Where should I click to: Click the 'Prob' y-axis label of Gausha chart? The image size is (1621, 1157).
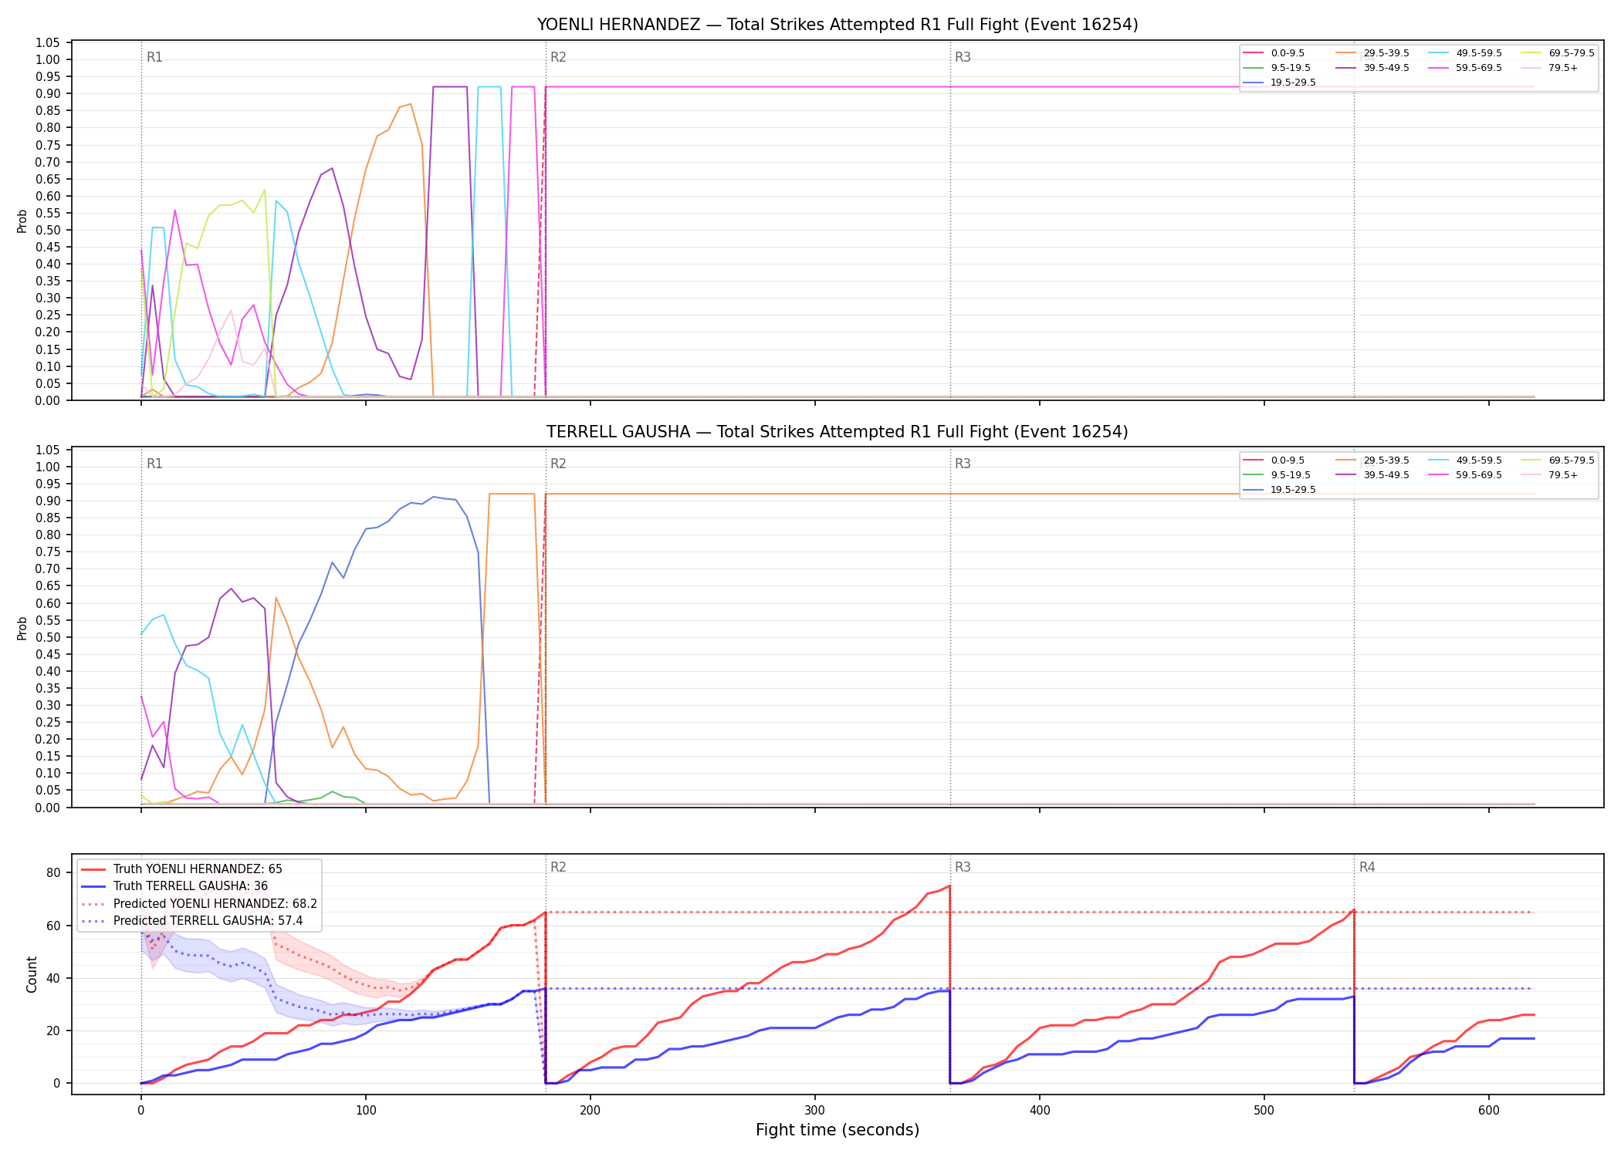[22, 628]
